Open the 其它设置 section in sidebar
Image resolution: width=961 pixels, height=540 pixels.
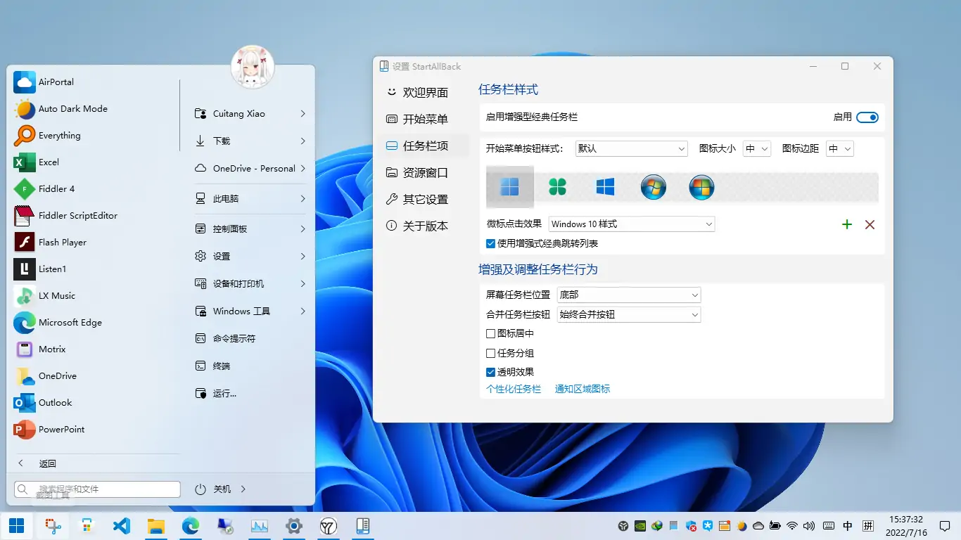(x=424, y=200)
